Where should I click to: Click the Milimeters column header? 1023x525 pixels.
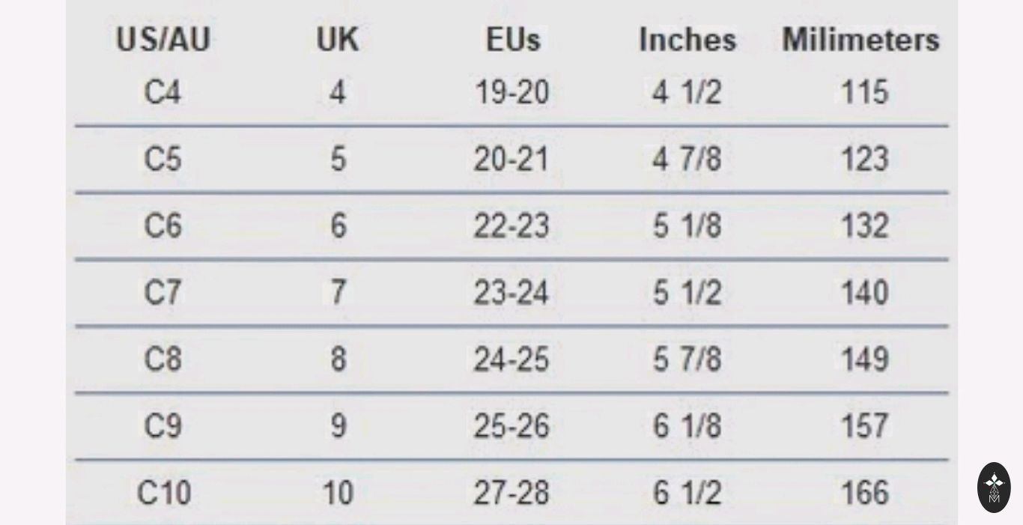[x=861, y=40]
